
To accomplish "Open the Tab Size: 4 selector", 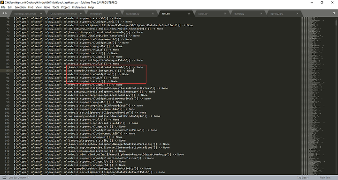I will pyautogui.click(x=303, y=178).
